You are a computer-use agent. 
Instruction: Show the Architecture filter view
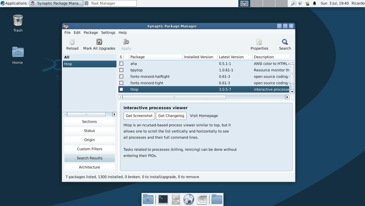(89, 167)
